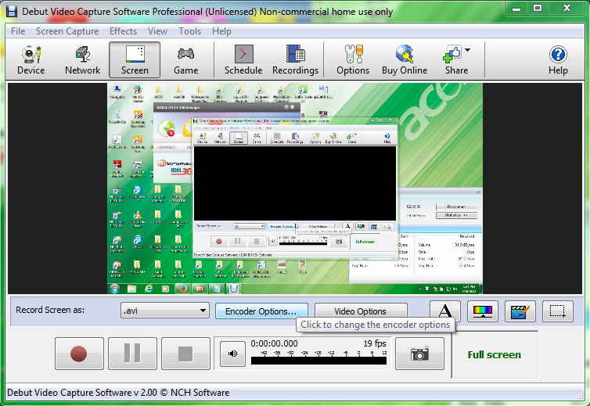The height and width of the screenshot is (406, 590).
Task: Open the Effects menu
Action: [123, 31]
